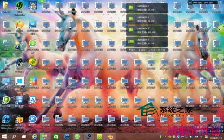Open the drive entry with 25.0GB free

147,8
